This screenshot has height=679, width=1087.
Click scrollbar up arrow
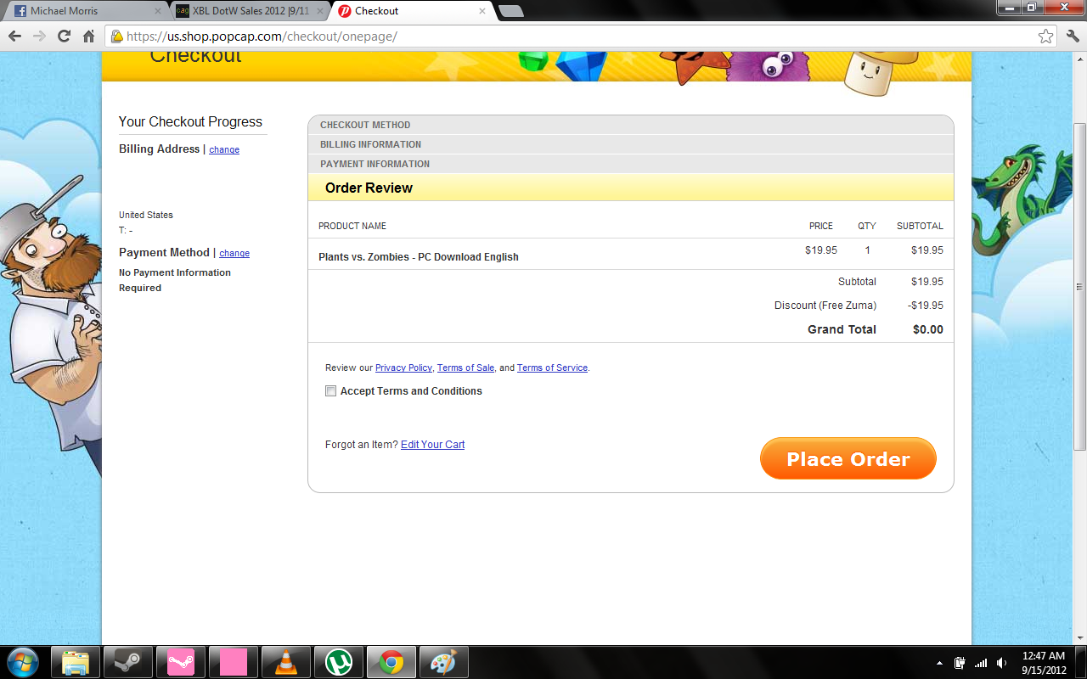[1079, 59]
